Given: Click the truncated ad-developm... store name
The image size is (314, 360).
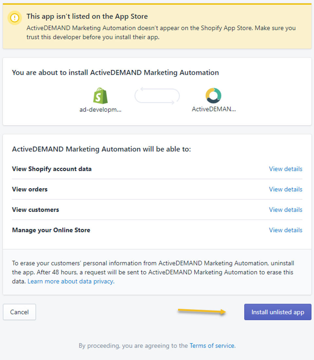Looking at the screenshot, I should click(x=100, y=110).
